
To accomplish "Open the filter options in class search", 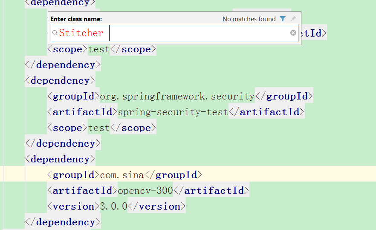I will [283, 19].
